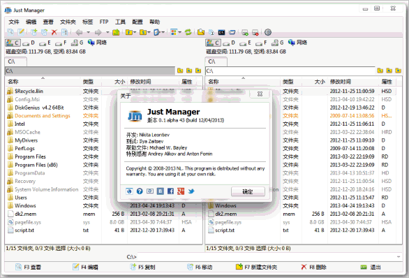Click the email icon in About dialog
This screenshot has height=278, width=409.
pyautogui.click(x=150, y=191)
